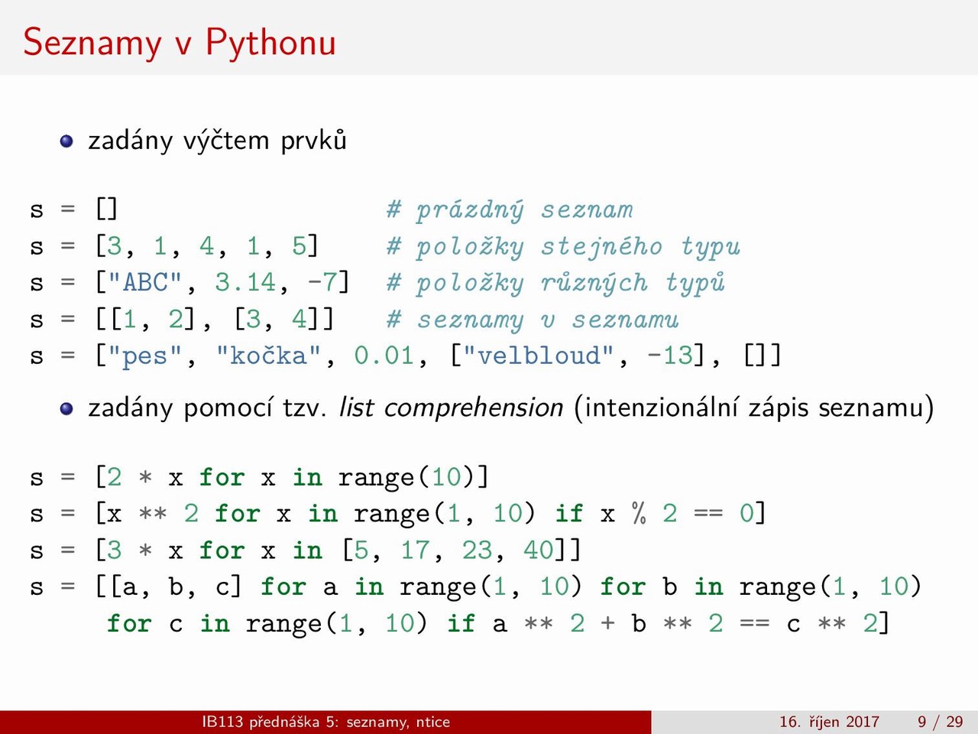This screenshot has width=978, height=734.
Task: Click the string "kočka" in the code
Action: tap(268, 356)
